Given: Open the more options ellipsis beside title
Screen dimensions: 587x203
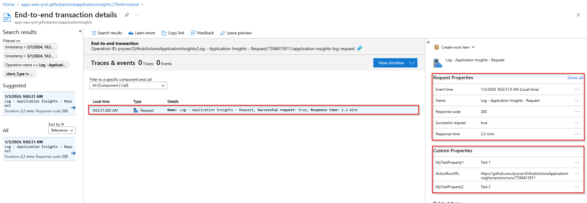Looking at the screenshot, I should pyautogui.click(x=137, y=15).
